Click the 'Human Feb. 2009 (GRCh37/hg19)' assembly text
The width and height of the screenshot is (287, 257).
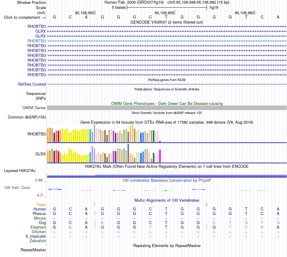[x=134, y=2]
